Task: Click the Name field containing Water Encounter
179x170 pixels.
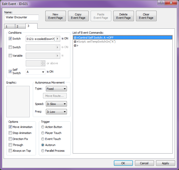Action: point(22,17)
